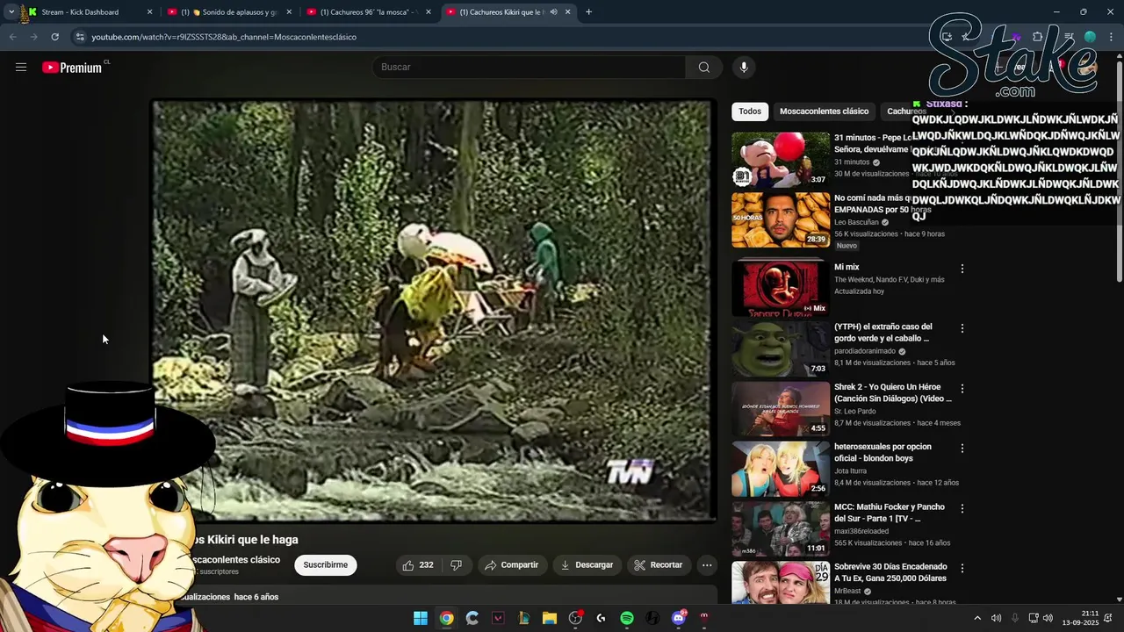The width and height of the screenshot is (1124, 632).
Task: Open the Windows Start menu
Action: [x=421, y=618]
